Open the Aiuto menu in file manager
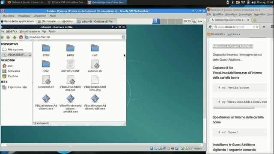Image resolution: width=274 pixels, height=154 pixels. tap(52, 31)
